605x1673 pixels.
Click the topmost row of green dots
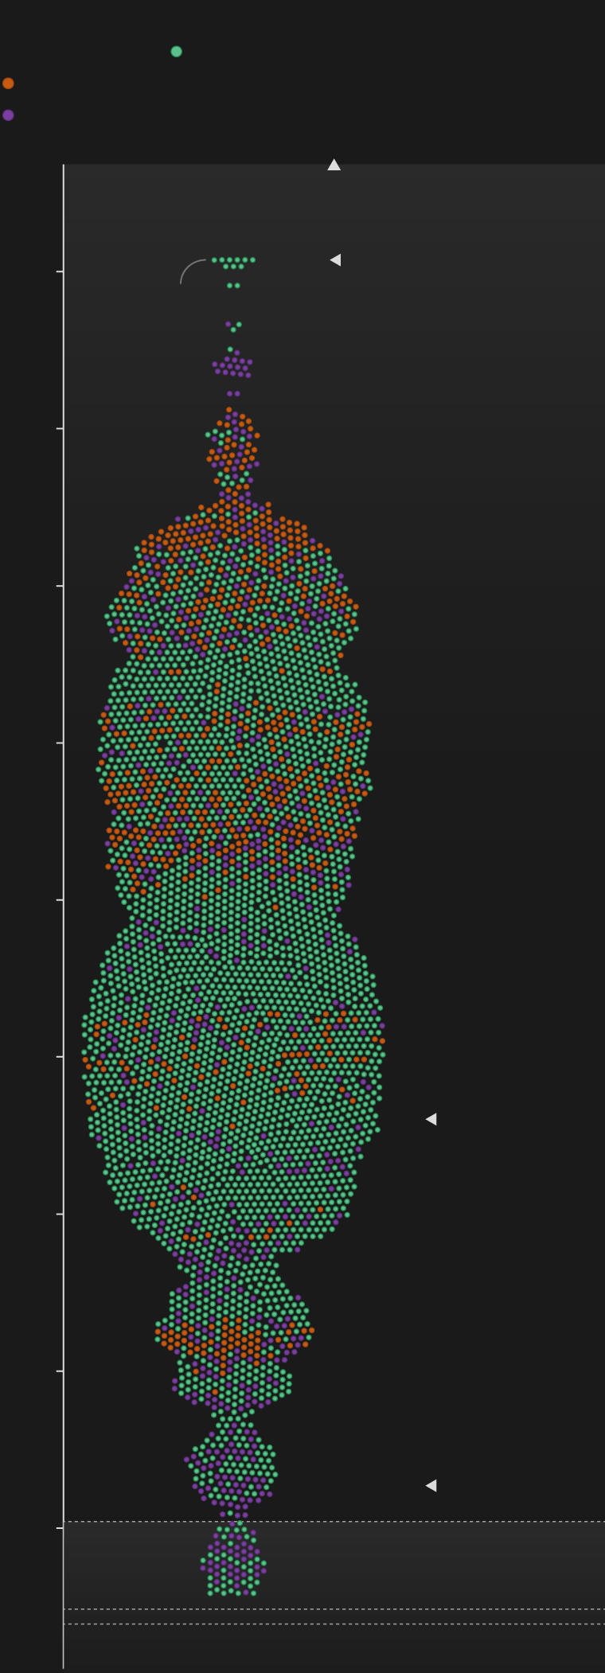click(x=233, y=260)
